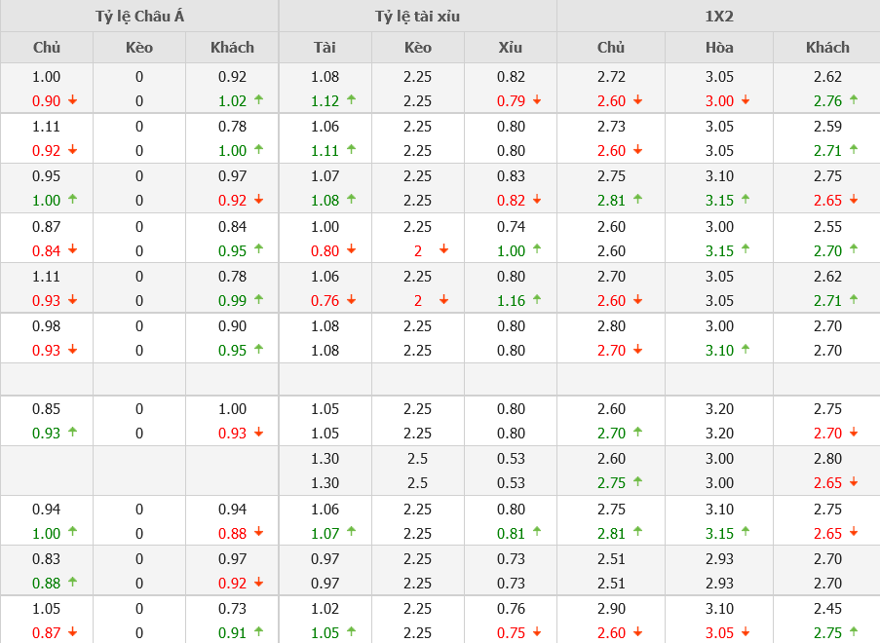This screenshot has width=880, height=643.
Task: Open the Tỷ lệ Châu Á header section
Action: pos(139,17)
